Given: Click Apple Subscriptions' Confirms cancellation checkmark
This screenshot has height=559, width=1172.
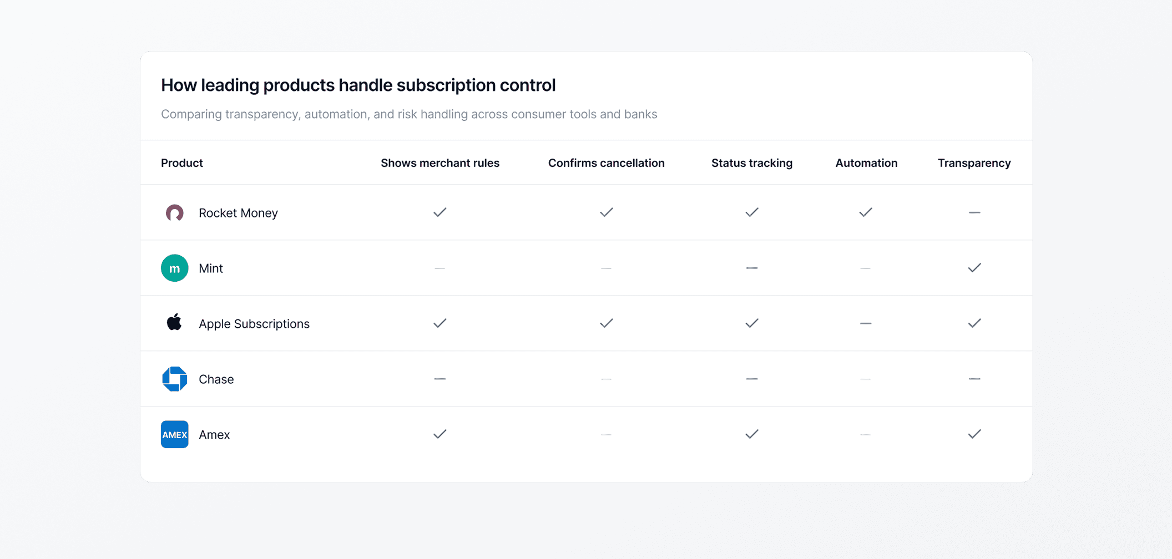Looking at the screenshot, I should click(x=606, y=323).
